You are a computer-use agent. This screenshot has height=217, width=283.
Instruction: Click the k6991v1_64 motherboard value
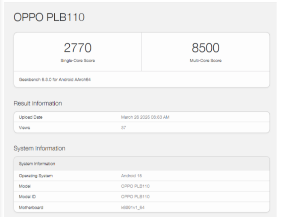tap(134, 208)
